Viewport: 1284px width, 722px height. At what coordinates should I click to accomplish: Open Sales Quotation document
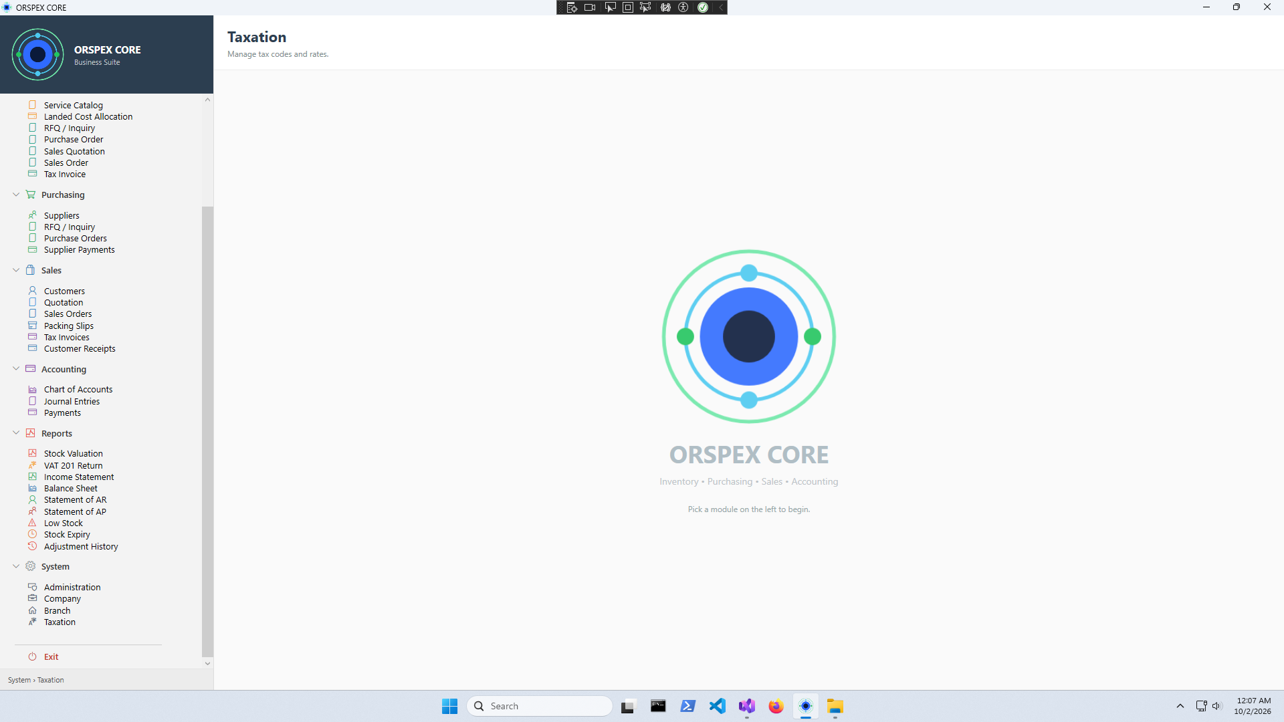[x=74, y=151]
